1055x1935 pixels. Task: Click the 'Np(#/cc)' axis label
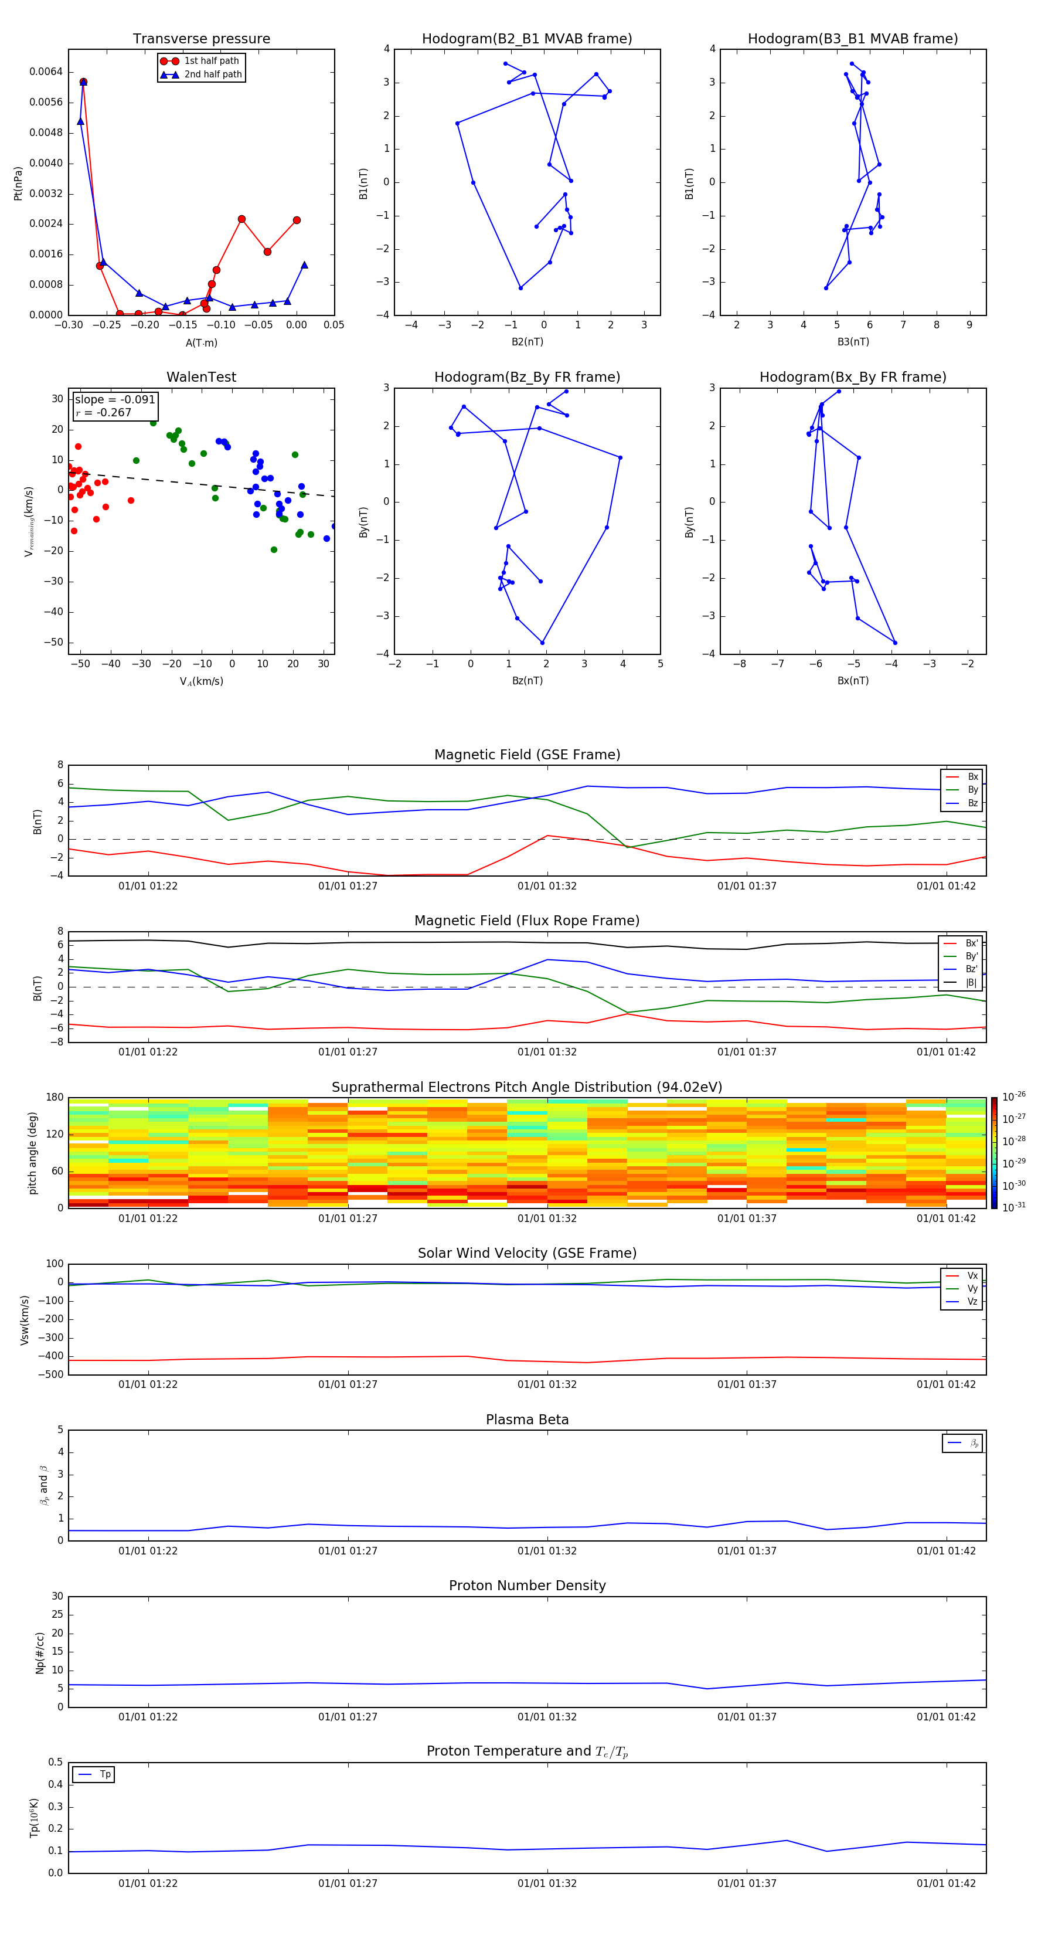(40, 1652)
